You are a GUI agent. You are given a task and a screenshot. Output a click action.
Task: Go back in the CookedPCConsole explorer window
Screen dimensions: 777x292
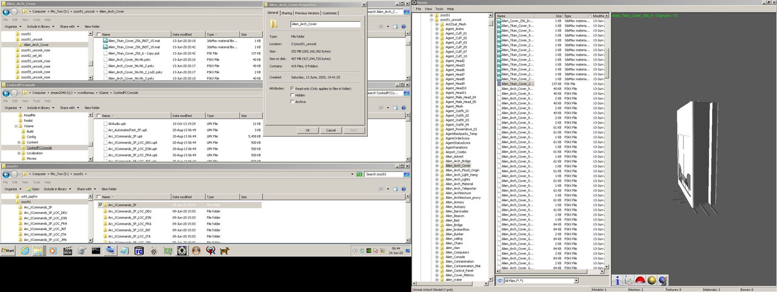coord(7,93)
